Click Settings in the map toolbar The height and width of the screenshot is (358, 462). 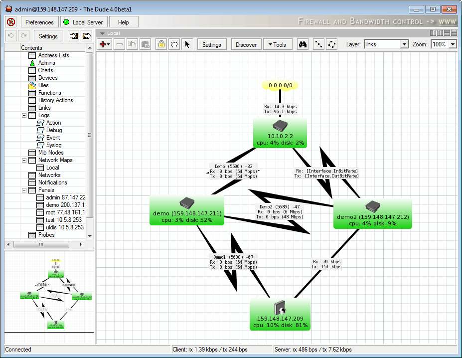pyautogui.click(x=211, y=44)
